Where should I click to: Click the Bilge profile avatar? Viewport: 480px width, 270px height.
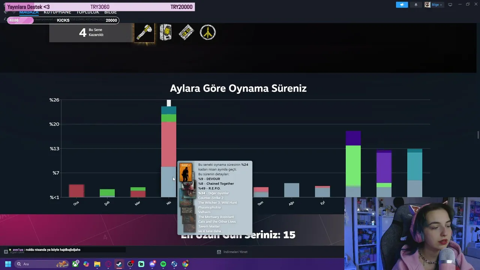click(x=427, y=5)
